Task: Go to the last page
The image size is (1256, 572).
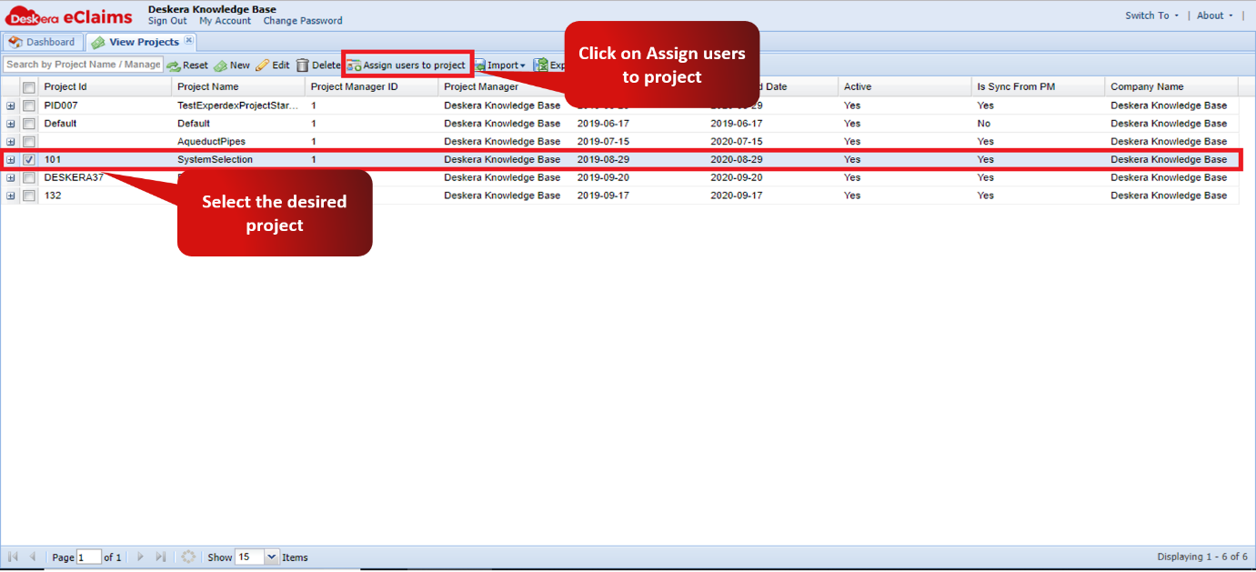Action: (161, 557)
